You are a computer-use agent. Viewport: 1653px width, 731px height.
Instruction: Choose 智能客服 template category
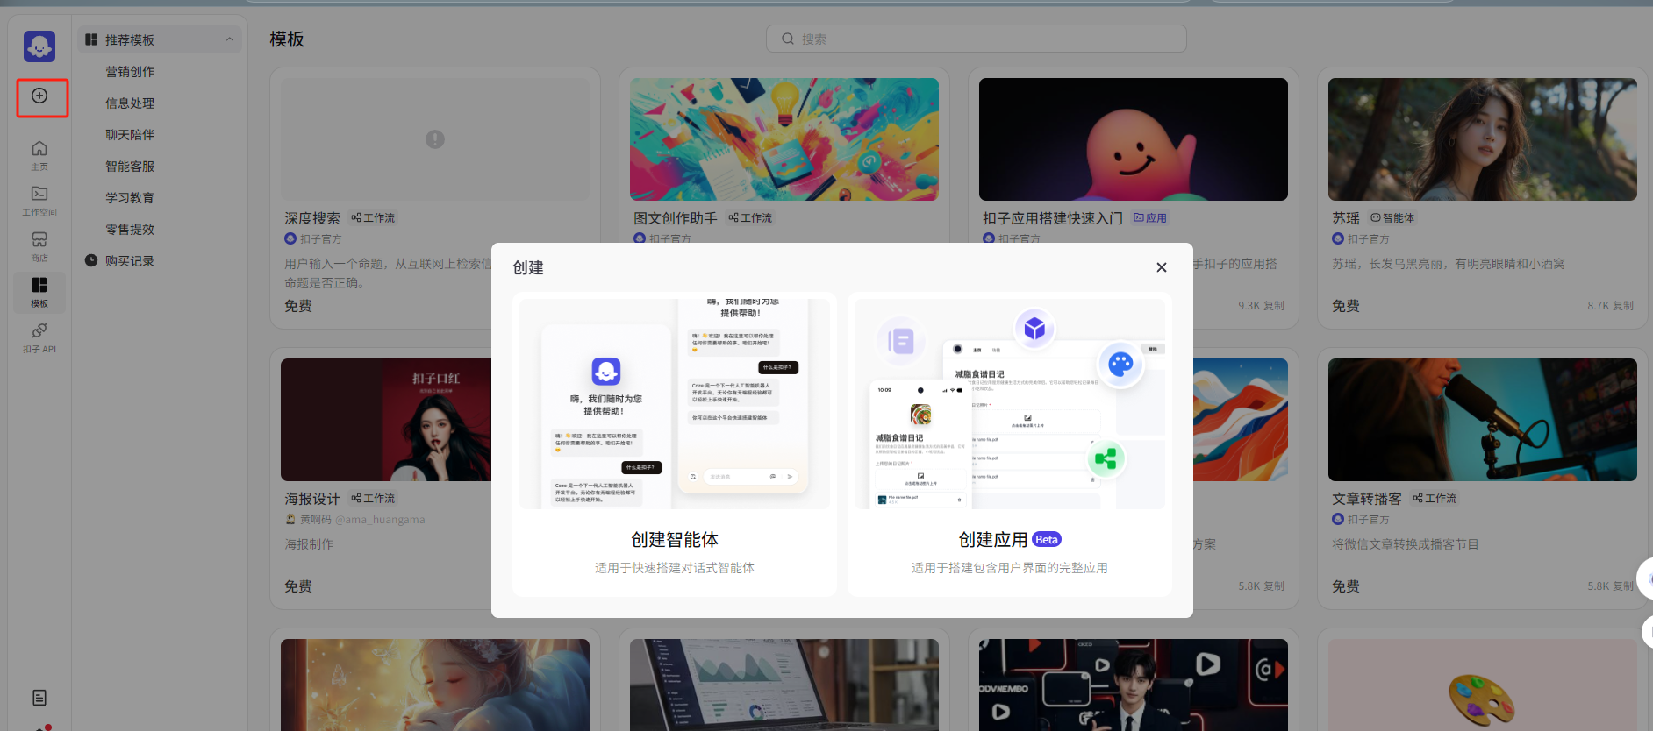tap(130, 167)
